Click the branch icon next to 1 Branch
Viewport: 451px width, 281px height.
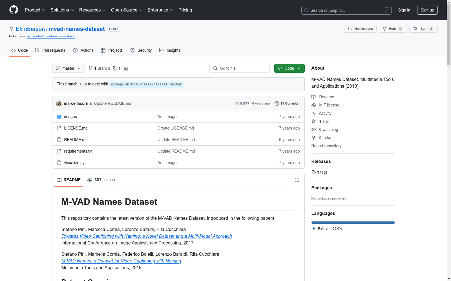coord(91,68)
